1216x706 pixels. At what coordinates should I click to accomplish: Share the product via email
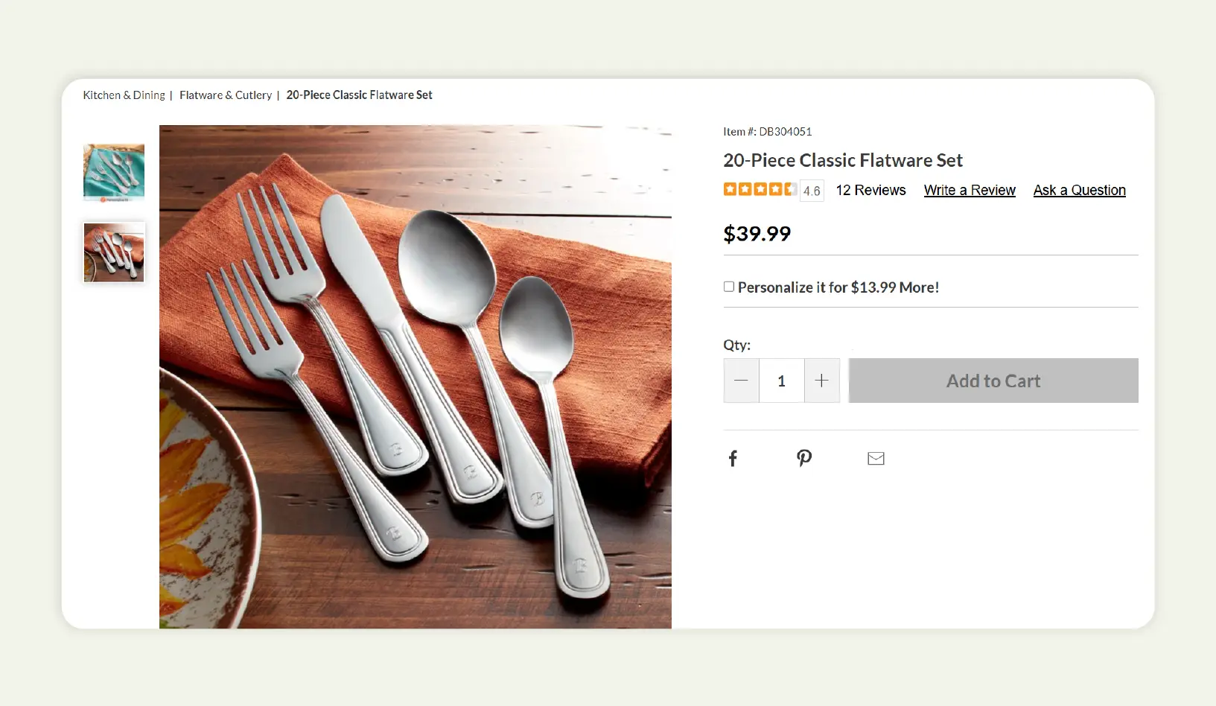tap(876, 458)
